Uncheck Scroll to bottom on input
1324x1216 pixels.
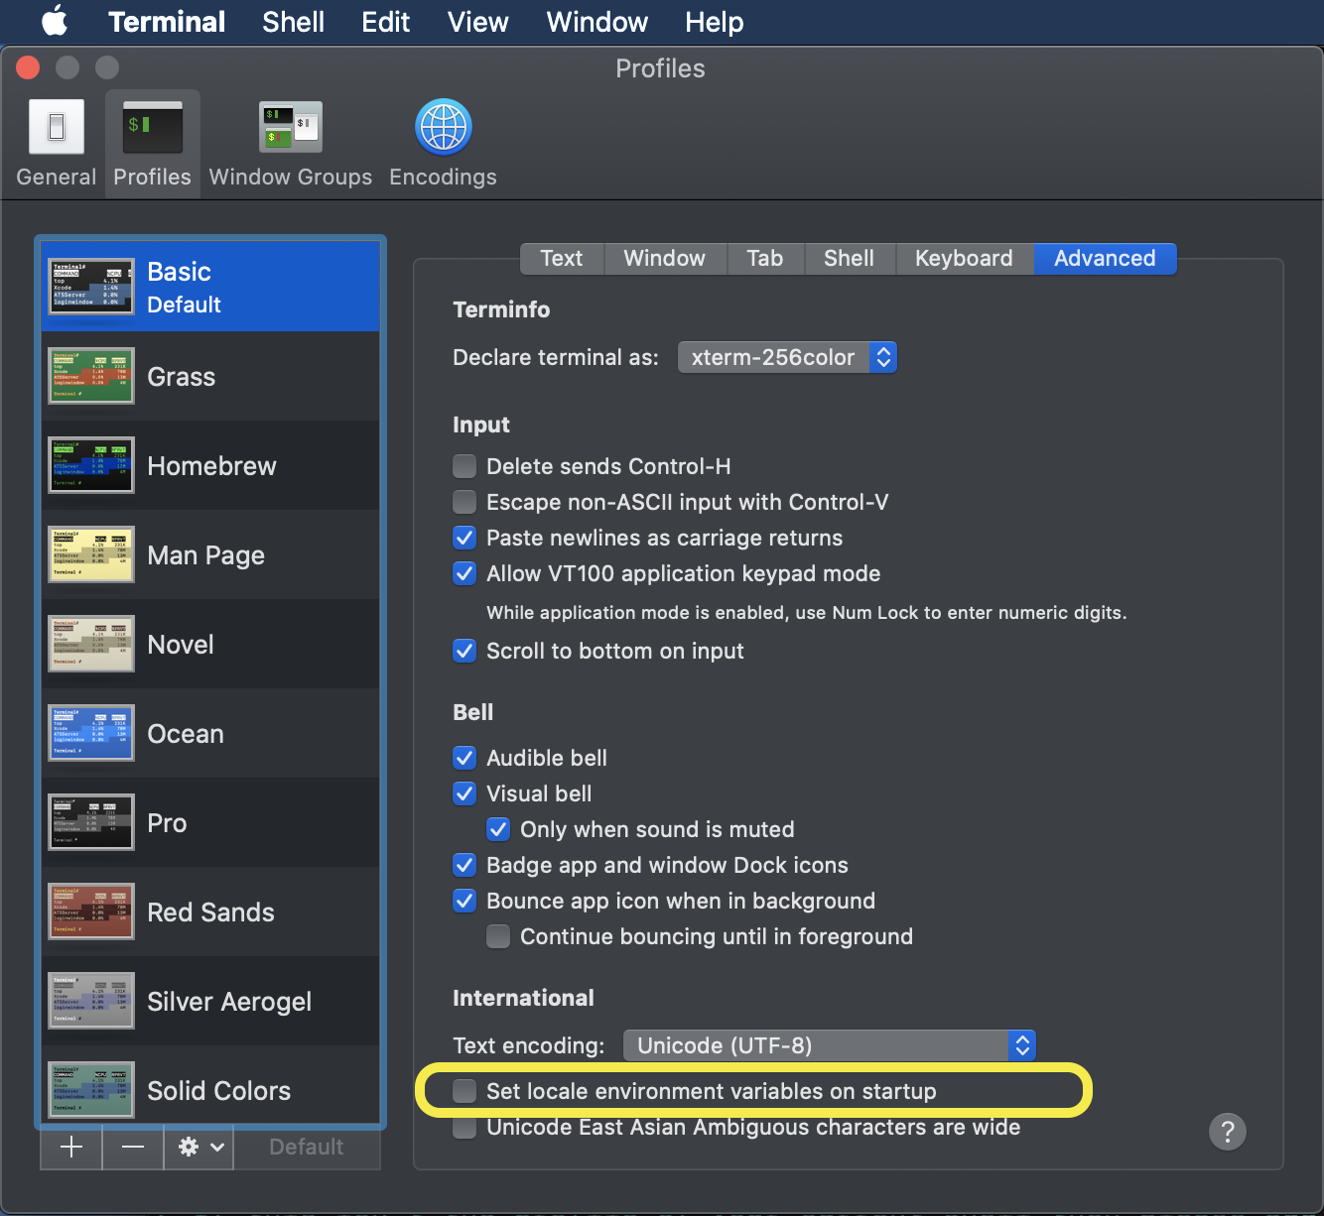click(x=464, y=651)
